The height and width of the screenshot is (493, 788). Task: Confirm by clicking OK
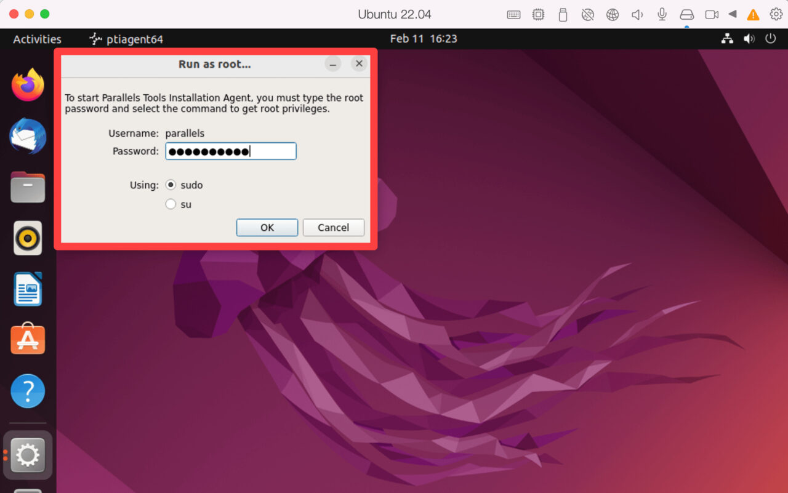(267, 227)
